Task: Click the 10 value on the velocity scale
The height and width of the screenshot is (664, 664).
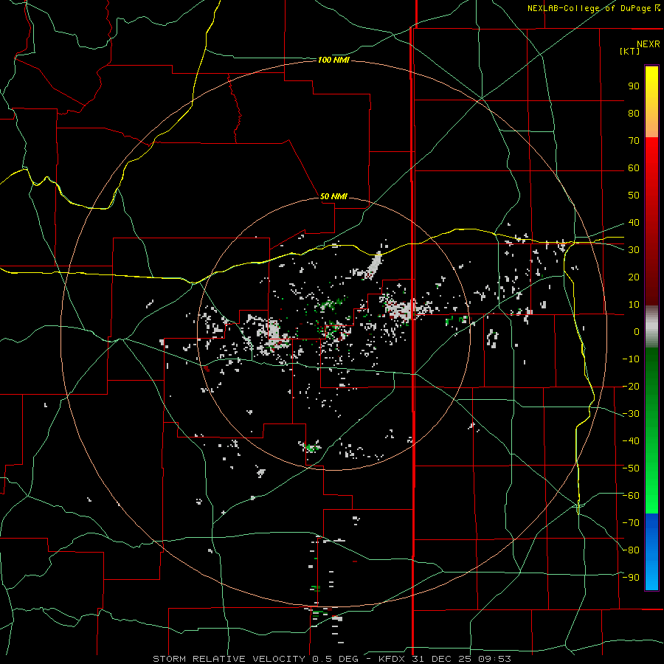Action: pyautogui.click(x=634, y=305)
